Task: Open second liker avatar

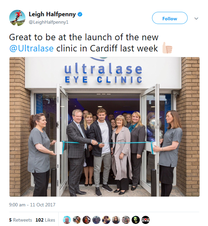Action: point(77,220)
